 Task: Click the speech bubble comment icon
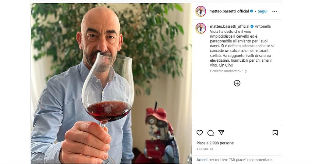211,133
